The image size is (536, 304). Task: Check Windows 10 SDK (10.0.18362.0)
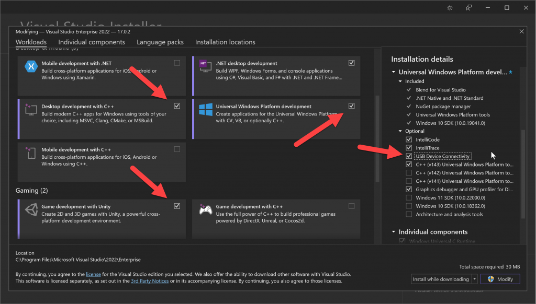pos(409,206)
